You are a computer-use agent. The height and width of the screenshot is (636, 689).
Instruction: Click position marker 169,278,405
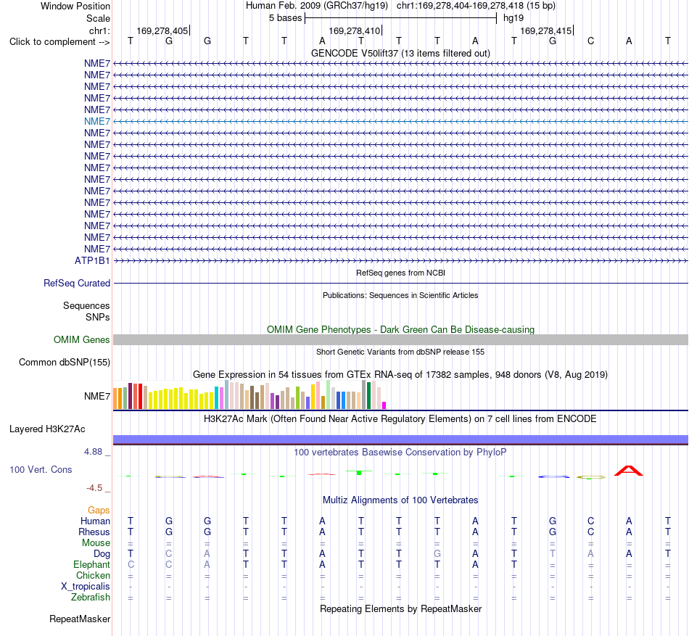(x=162, y=30)
